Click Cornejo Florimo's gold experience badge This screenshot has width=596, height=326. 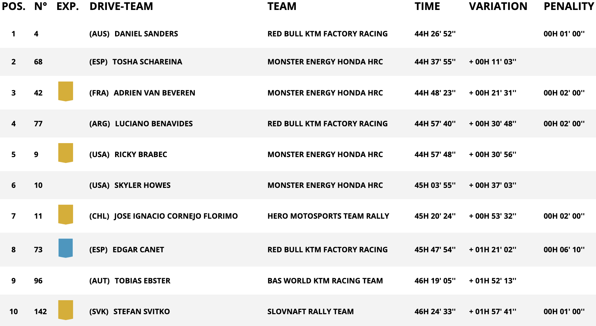click(66, 214)
